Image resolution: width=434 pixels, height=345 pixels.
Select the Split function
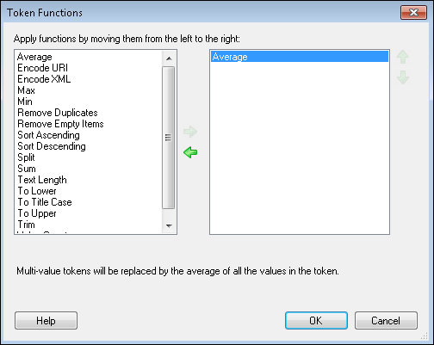point(26,157)
